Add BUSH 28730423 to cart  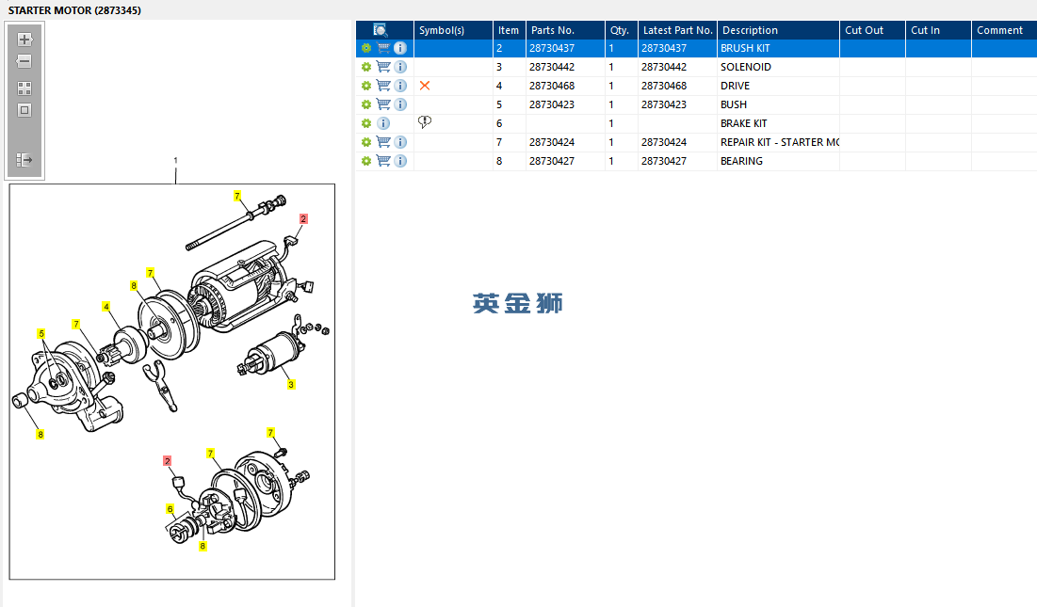pyautogui.click(x=383, y=104)
